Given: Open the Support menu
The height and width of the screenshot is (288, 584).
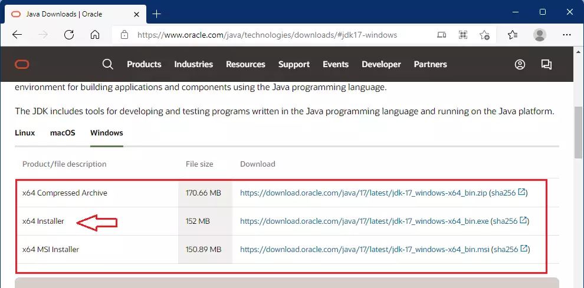Looking at the screenshot, I should [x=294, y=64].
